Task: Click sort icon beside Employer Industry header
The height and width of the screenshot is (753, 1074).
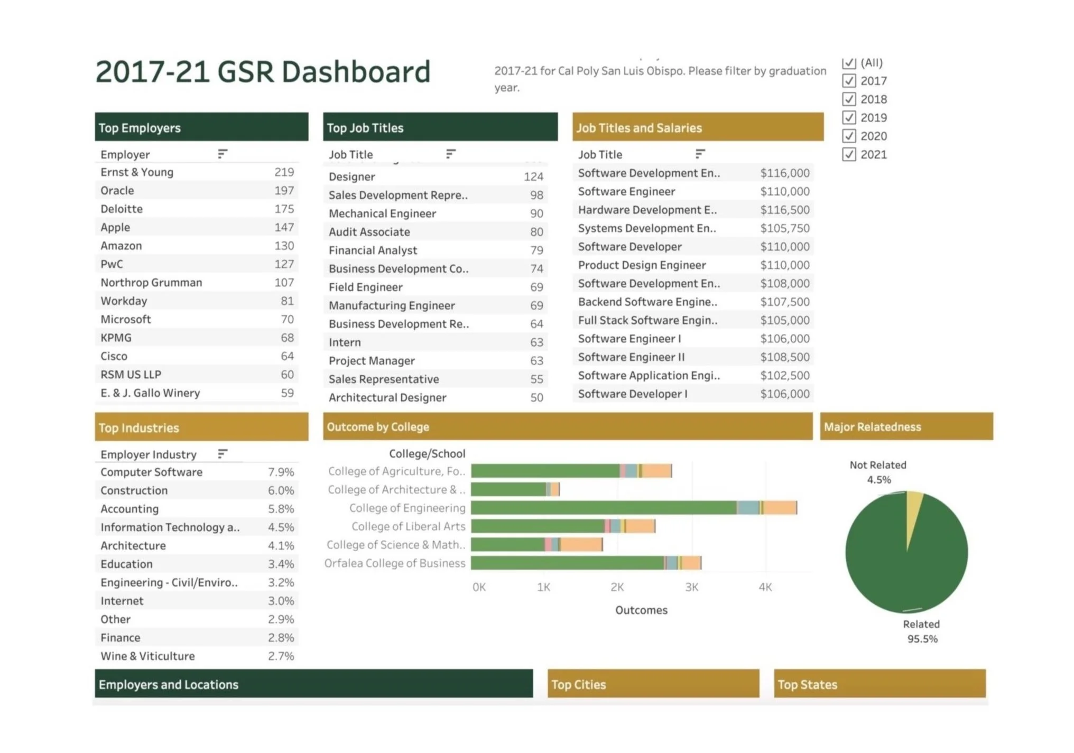Action: point(223,454)
